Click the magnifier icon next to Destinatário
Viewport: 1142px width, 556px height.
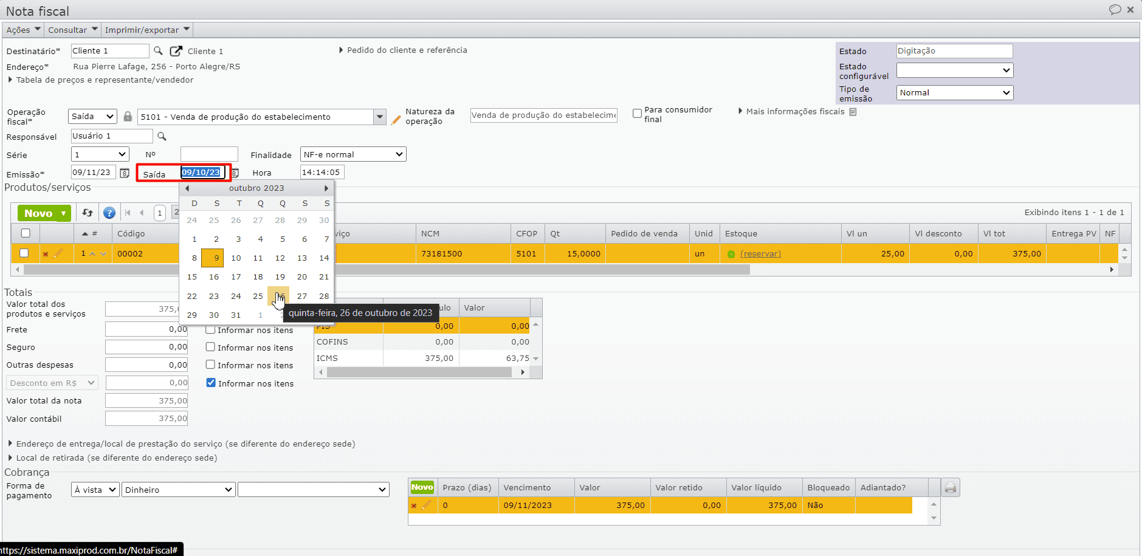[x=158, y=51]
